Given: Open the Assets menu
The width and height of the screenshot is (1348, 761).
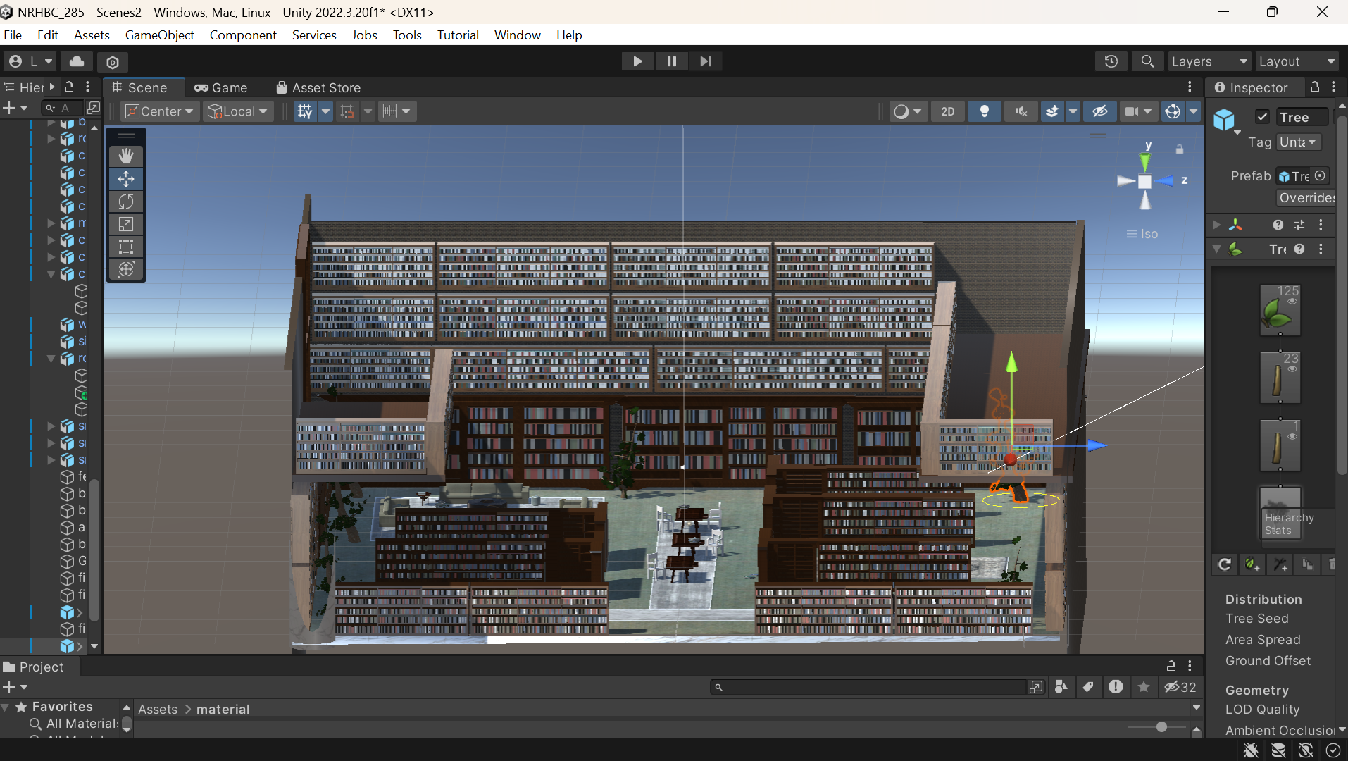Looking at the screenshot, I should pyautogui.click(x=92, y=35).
